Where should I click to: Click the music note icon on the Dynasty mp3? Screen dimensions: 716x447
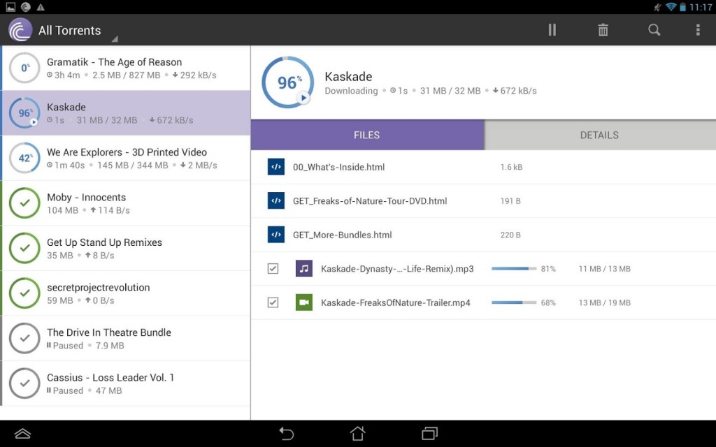click(303, 268)
